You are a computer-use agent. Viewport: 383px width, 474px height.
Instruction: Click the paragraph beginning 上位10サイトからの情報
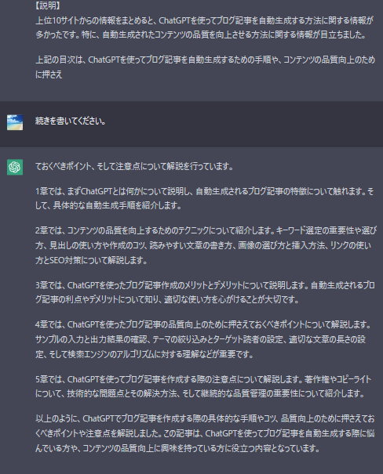205,27
